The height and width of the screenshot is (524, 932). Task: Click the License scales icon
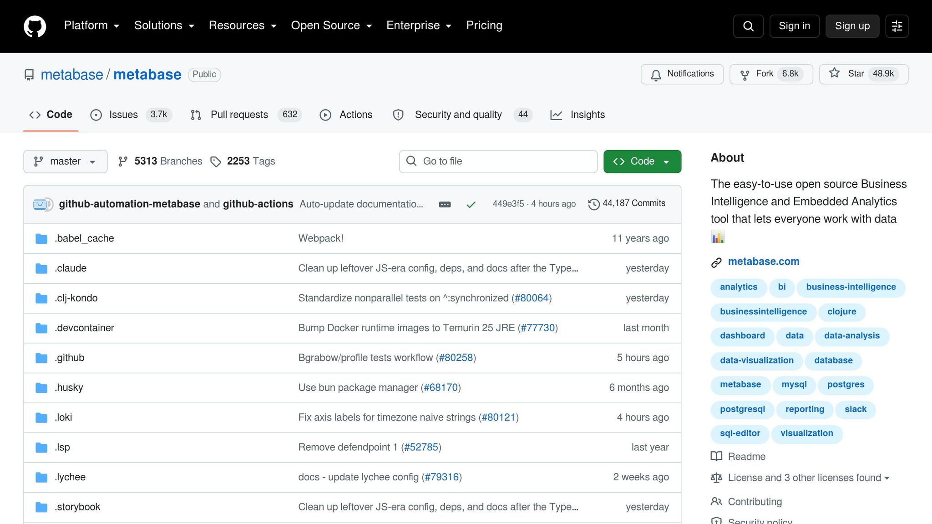point(716,478)
